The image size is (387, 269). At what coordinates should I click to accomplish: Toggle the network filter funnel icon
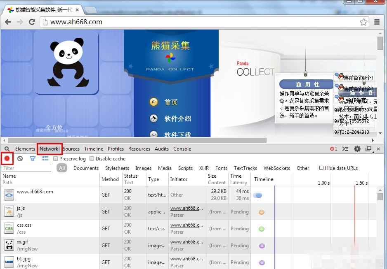click(33, 158)
